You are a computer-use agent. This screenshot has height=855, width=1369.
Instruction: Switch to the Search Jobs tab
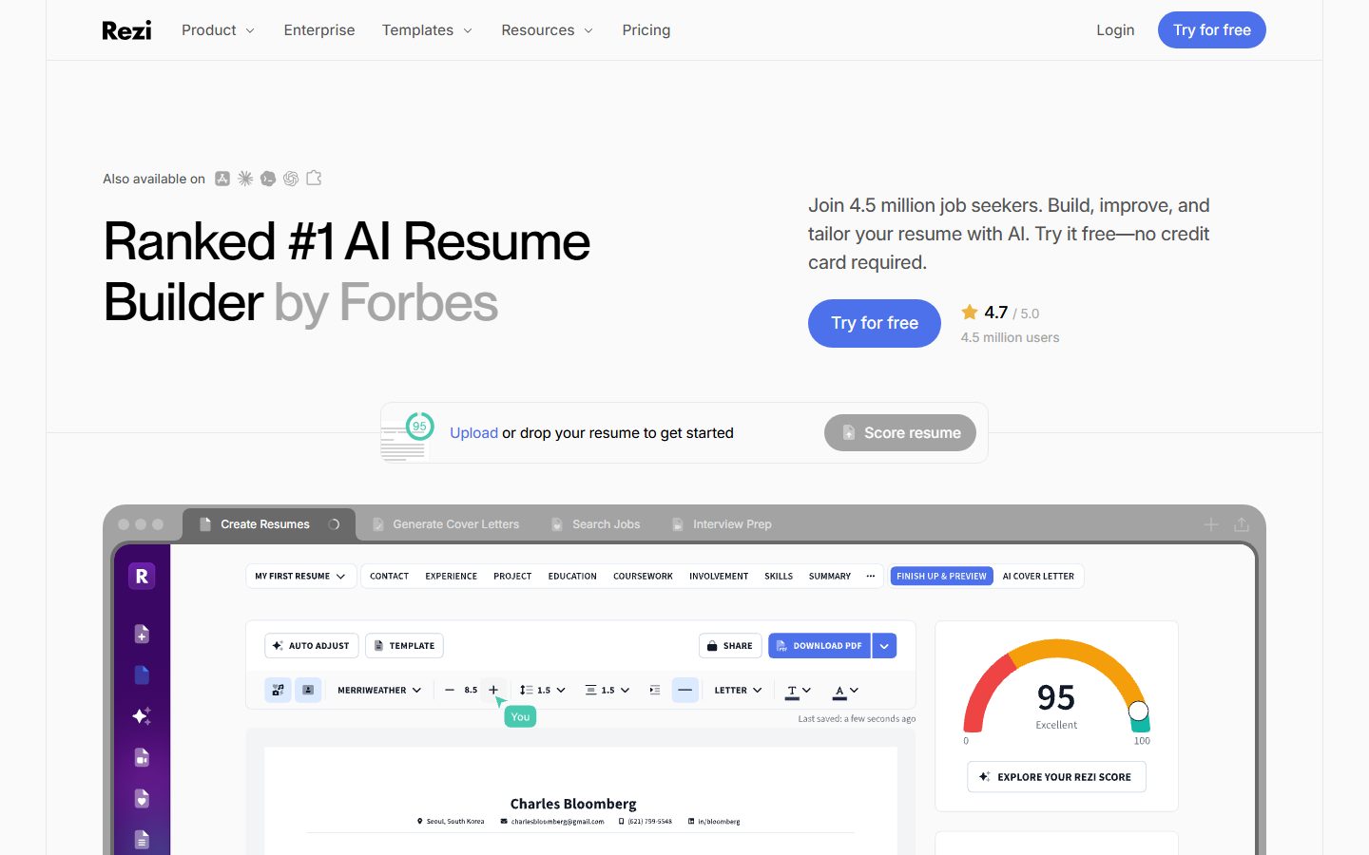click(x=596, y=524)
